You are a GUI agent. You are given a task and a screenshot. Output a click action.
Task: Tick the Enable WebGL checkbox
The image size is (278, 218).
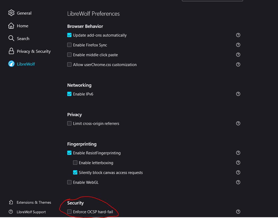pos(69,182)
